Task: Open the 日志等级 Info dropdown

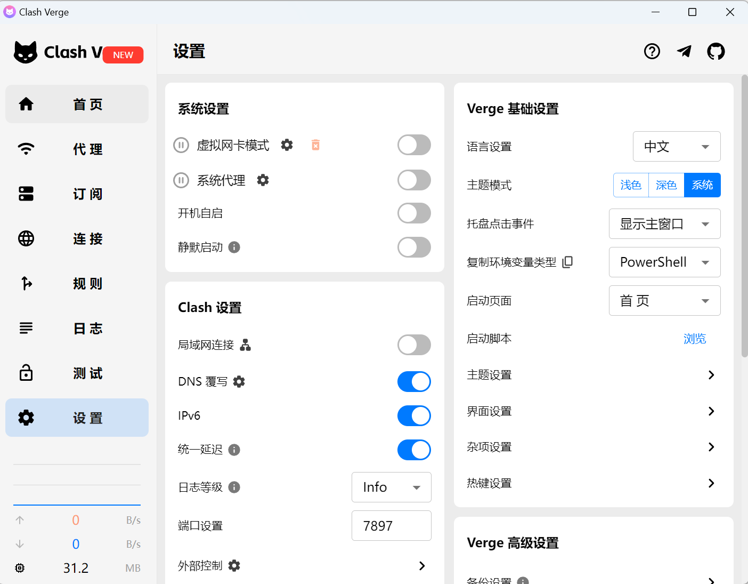Action: tap(392, 487)
